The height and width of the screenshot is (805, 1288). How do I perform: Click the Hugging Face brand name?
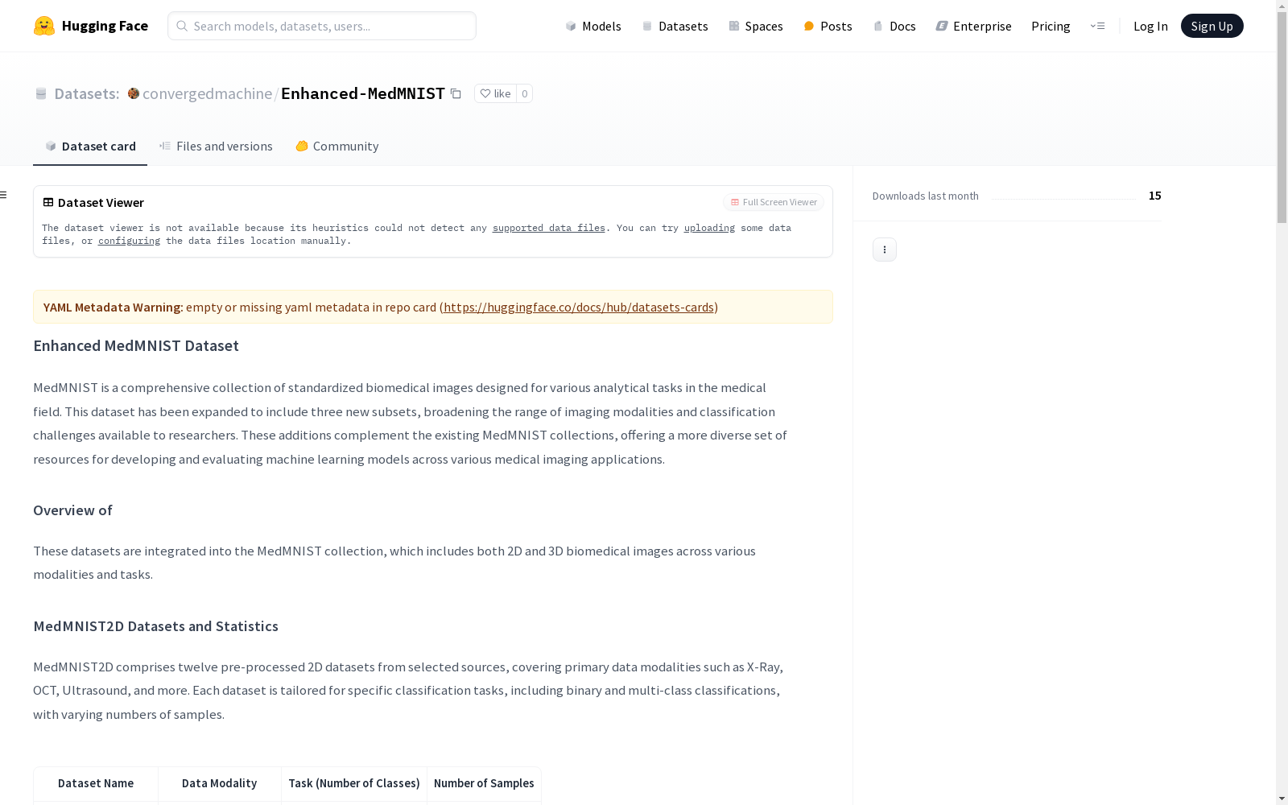tap(105, 26)
